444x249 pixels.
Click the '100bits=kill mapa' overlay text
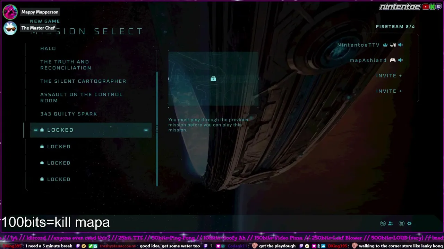coord(56,222)
